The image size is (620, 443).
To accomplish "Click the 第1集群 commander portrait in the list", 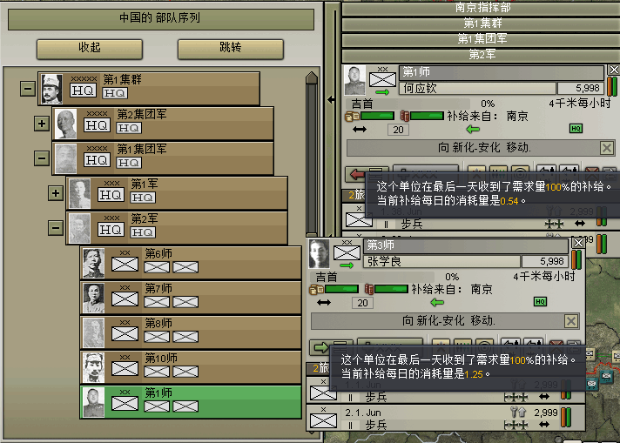I will pos(51,89).
